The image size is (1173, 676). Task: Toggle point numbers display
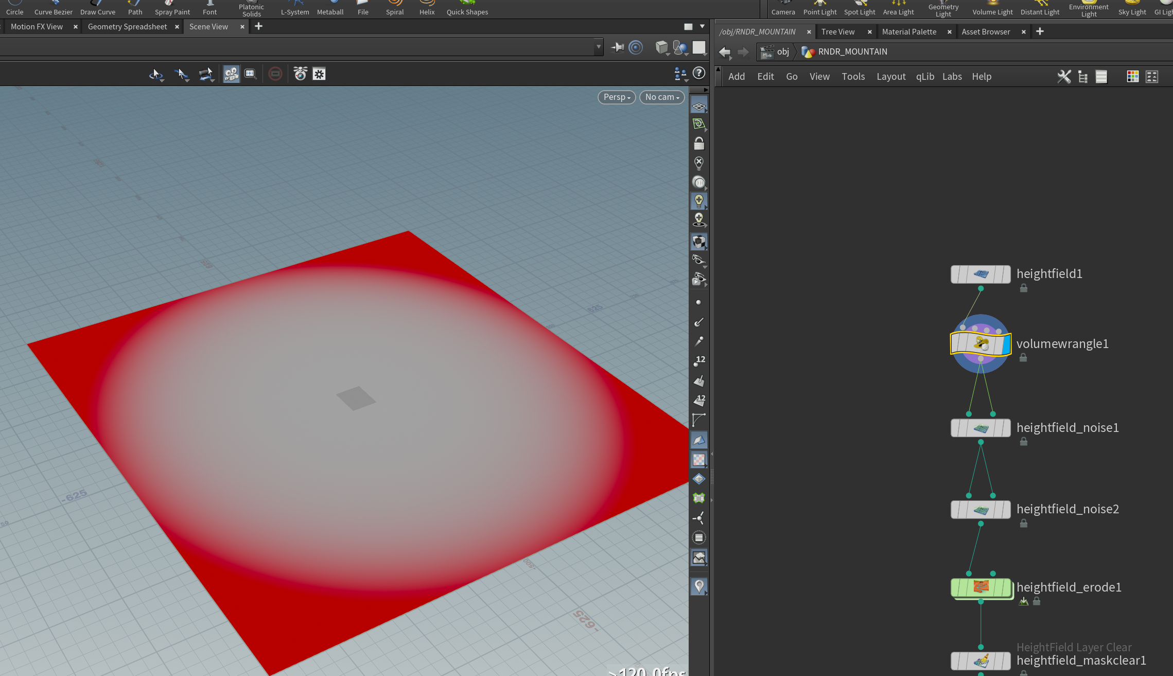[699, 361]
